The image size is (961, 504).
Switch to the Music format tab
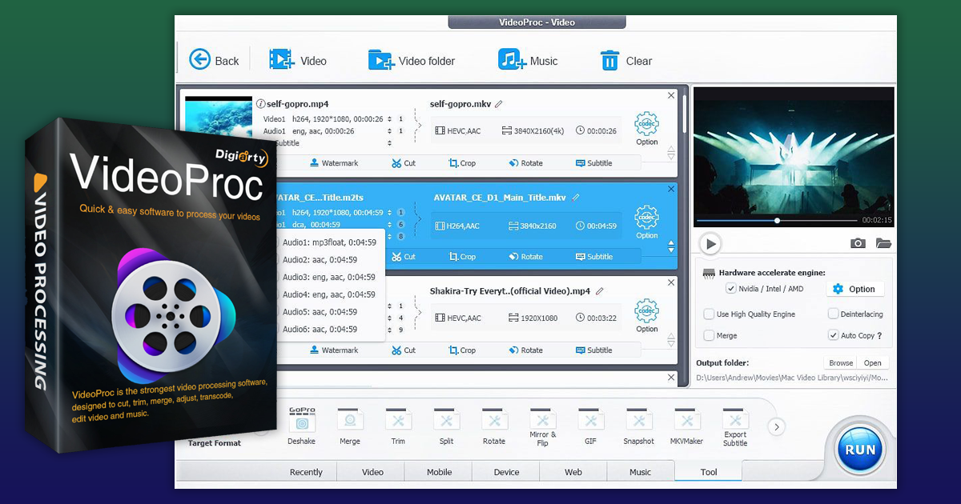[x=640, y=472]
